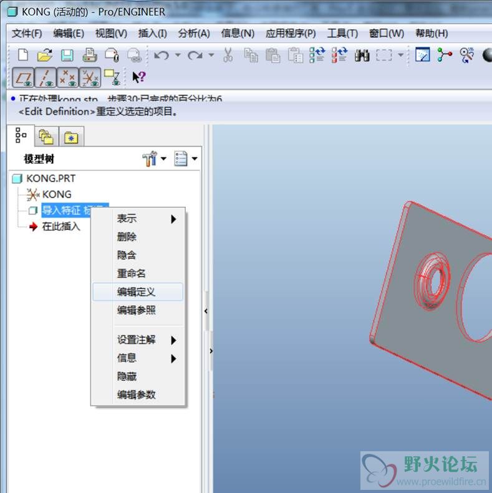Open the 应用程序(P) menu
The width and height of the screenshot is (492, 493).
click(x=291, y=33)
